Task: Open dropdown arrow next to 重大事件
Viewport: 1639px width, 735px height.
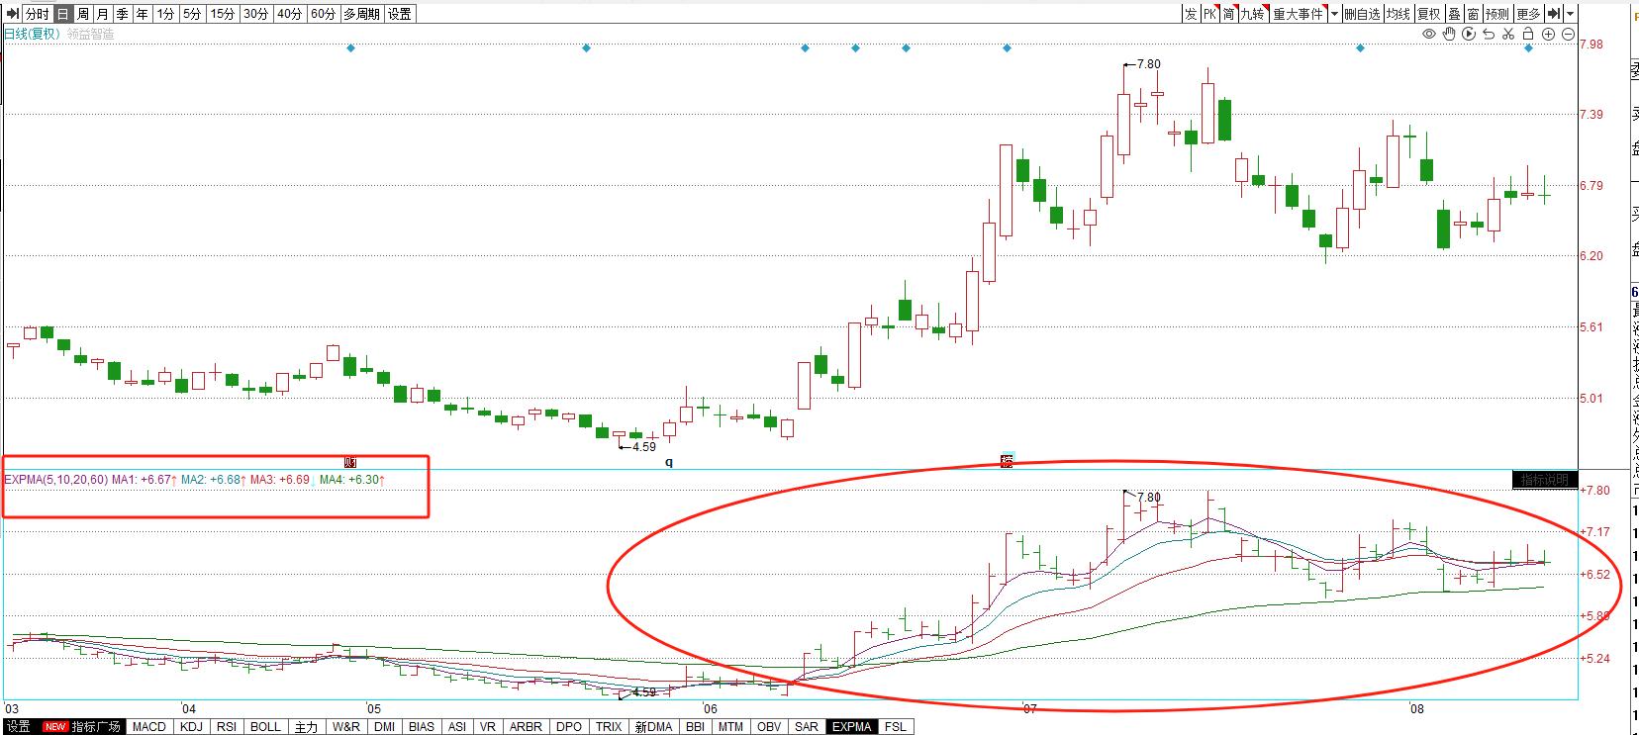Action: pyautogui.click(x=1334, y=14)
